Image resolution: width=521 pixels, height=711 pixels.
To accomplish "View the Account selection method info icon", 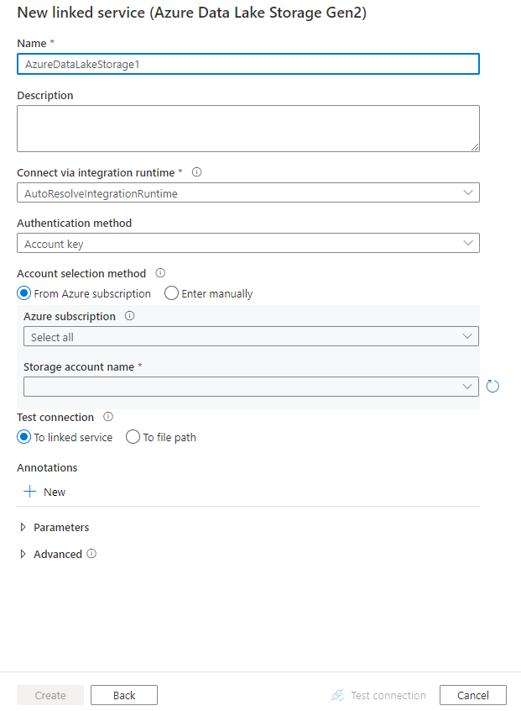I will click(161, 273).
